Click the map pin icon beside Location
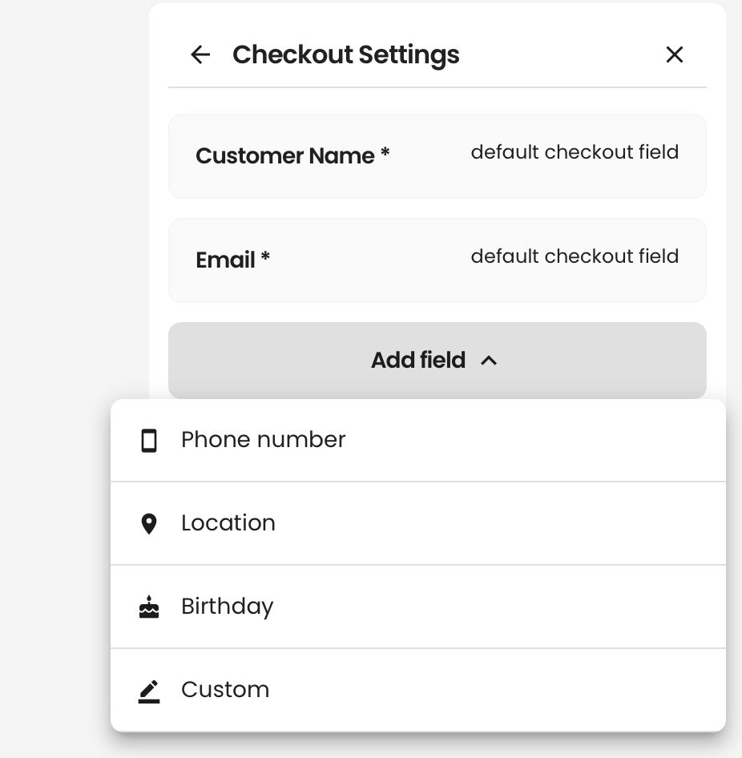742x758 pixels. (x=149, y=523)
